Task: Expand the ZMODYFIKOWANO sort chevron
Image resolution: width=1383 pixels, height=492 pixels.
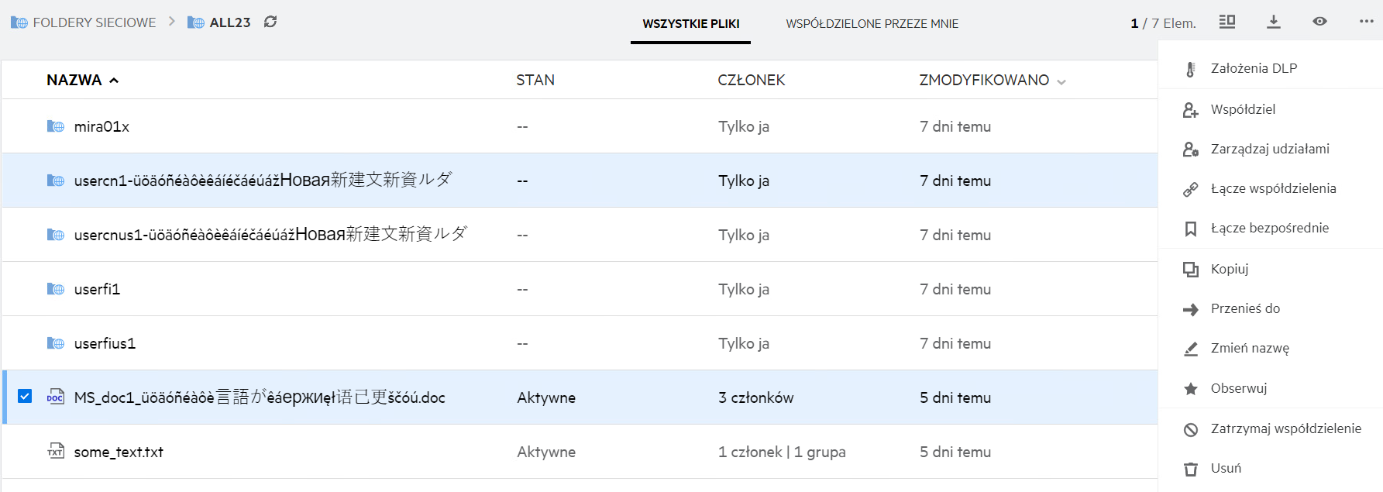Action: coord(1061,81)
